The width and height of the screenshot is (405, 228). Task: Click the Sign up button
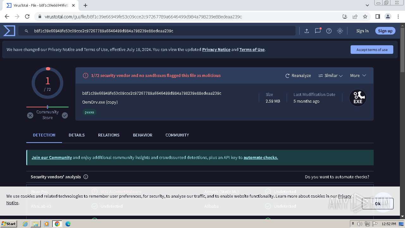coord(385,31)
